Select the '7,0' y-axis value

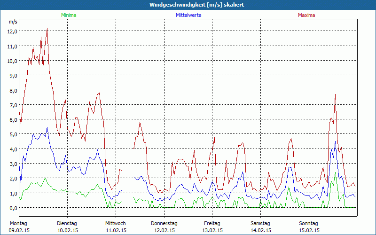[14, 105]
